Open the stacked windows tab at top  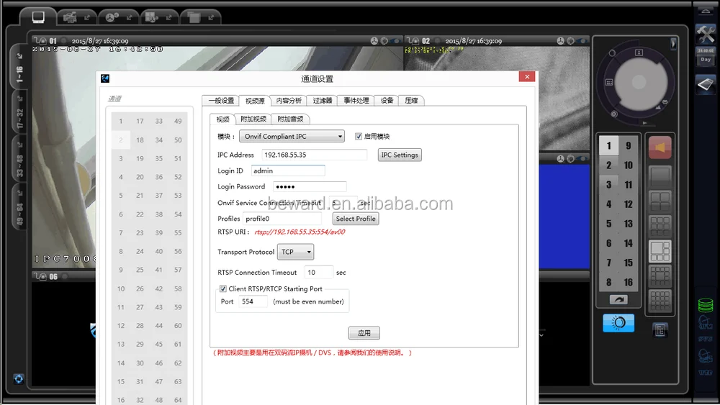(x=199, y=17)
